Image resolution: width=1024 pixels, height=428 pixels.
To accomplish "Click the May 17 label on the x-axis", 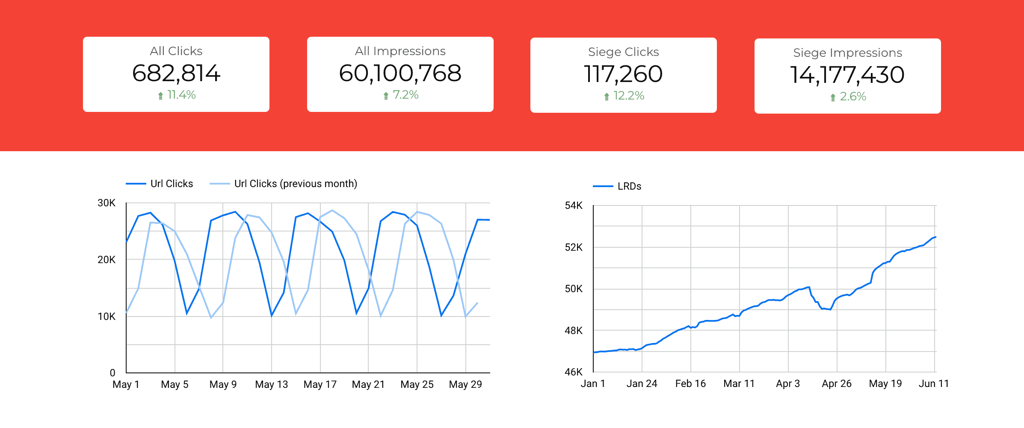I will [x=320, y=384].
